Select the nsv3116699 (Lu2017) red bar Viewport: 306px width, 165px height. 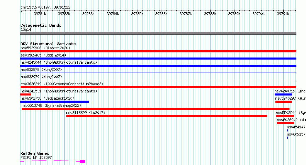(167, 116)
